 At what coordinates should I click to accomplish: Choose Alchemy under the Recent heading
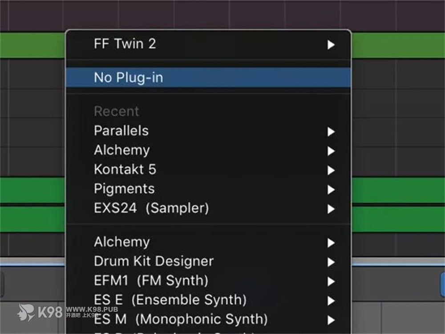[208, 150]
